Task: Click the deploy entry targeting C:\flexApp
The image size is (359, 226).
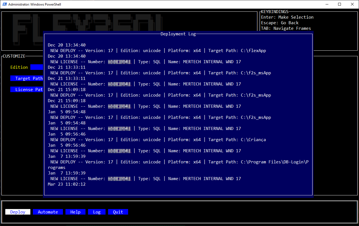Action: point(158,51)
